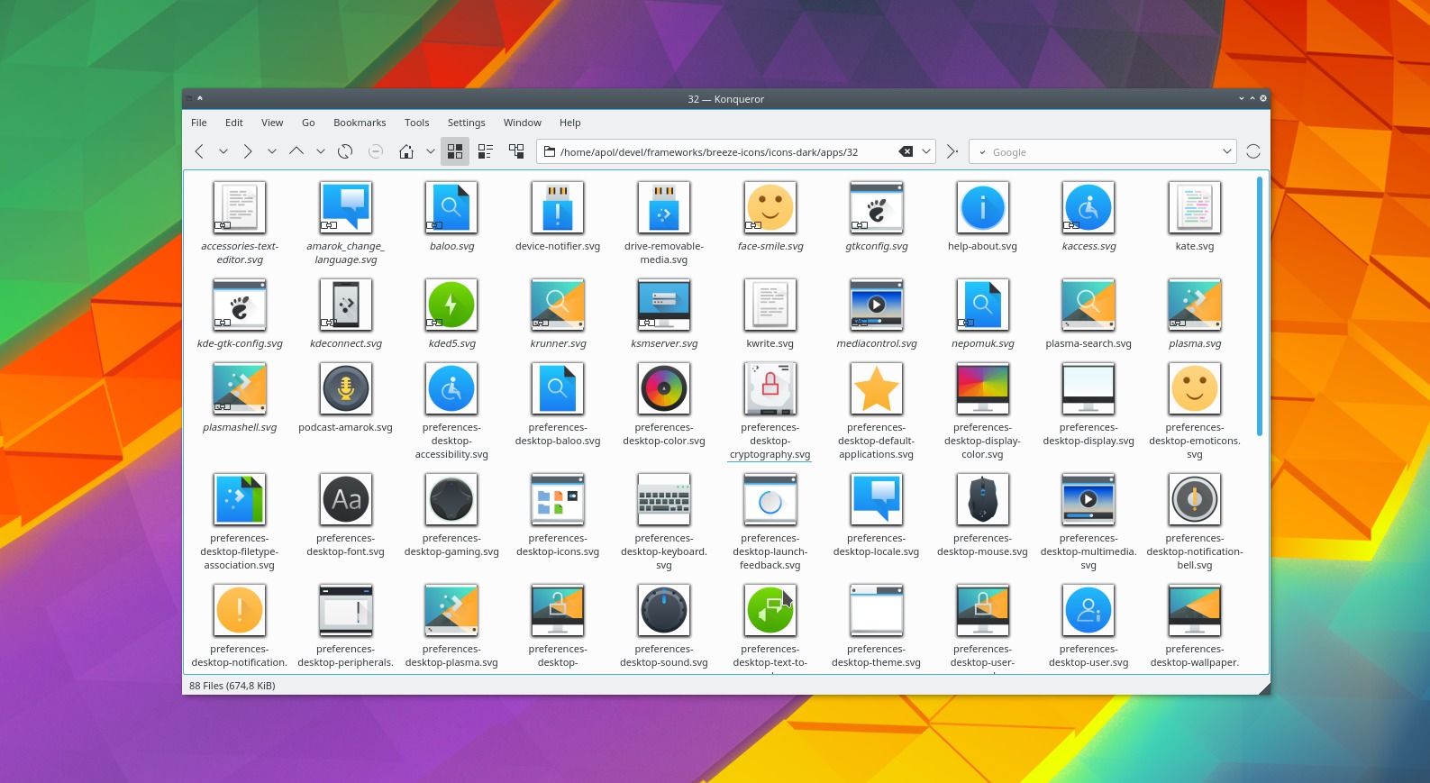This screenshot has width=1430, height=783.
Task: Expand the location bar history dropdown
Action: click(925, 151)
